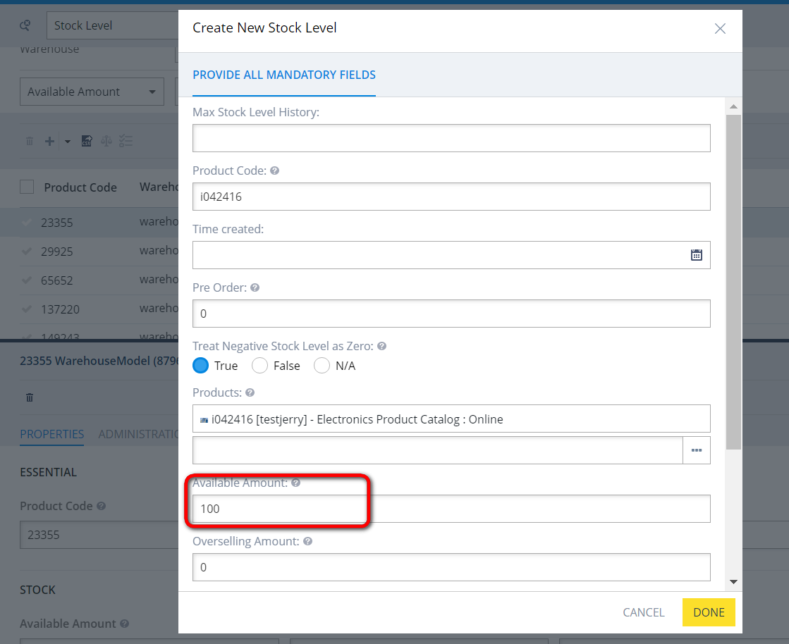Select the N/A radio option
This screenshot has height=644, width=789.
click(322, 366)
